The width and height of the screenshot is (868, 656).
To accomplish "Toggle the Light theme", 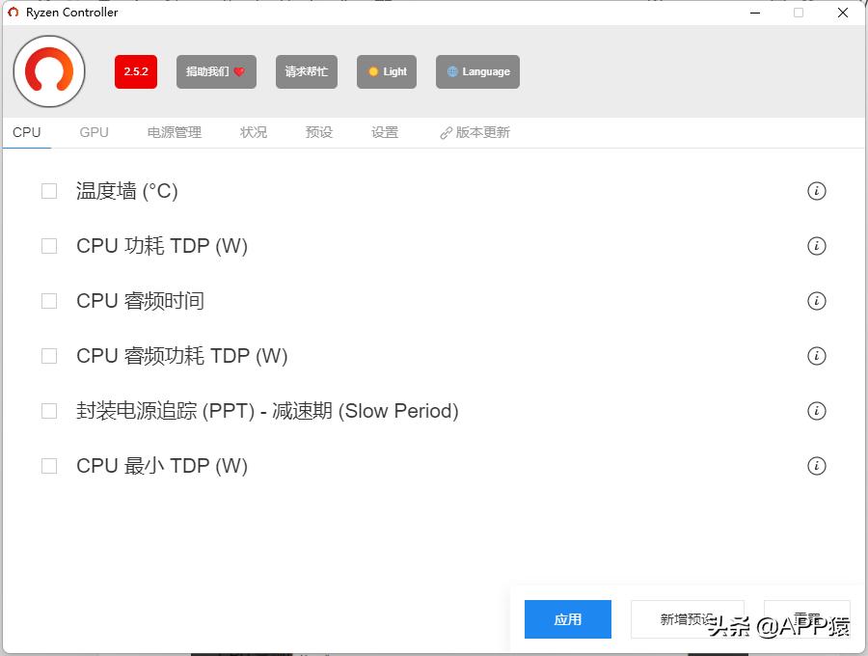I will [x=386, y=71].
